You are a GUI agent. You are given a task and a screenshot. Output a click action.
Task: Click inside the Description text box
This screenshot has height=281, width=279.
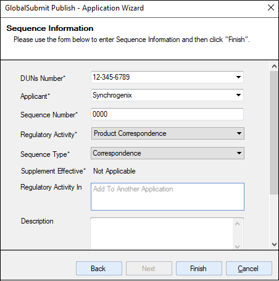tap(162, 233)
